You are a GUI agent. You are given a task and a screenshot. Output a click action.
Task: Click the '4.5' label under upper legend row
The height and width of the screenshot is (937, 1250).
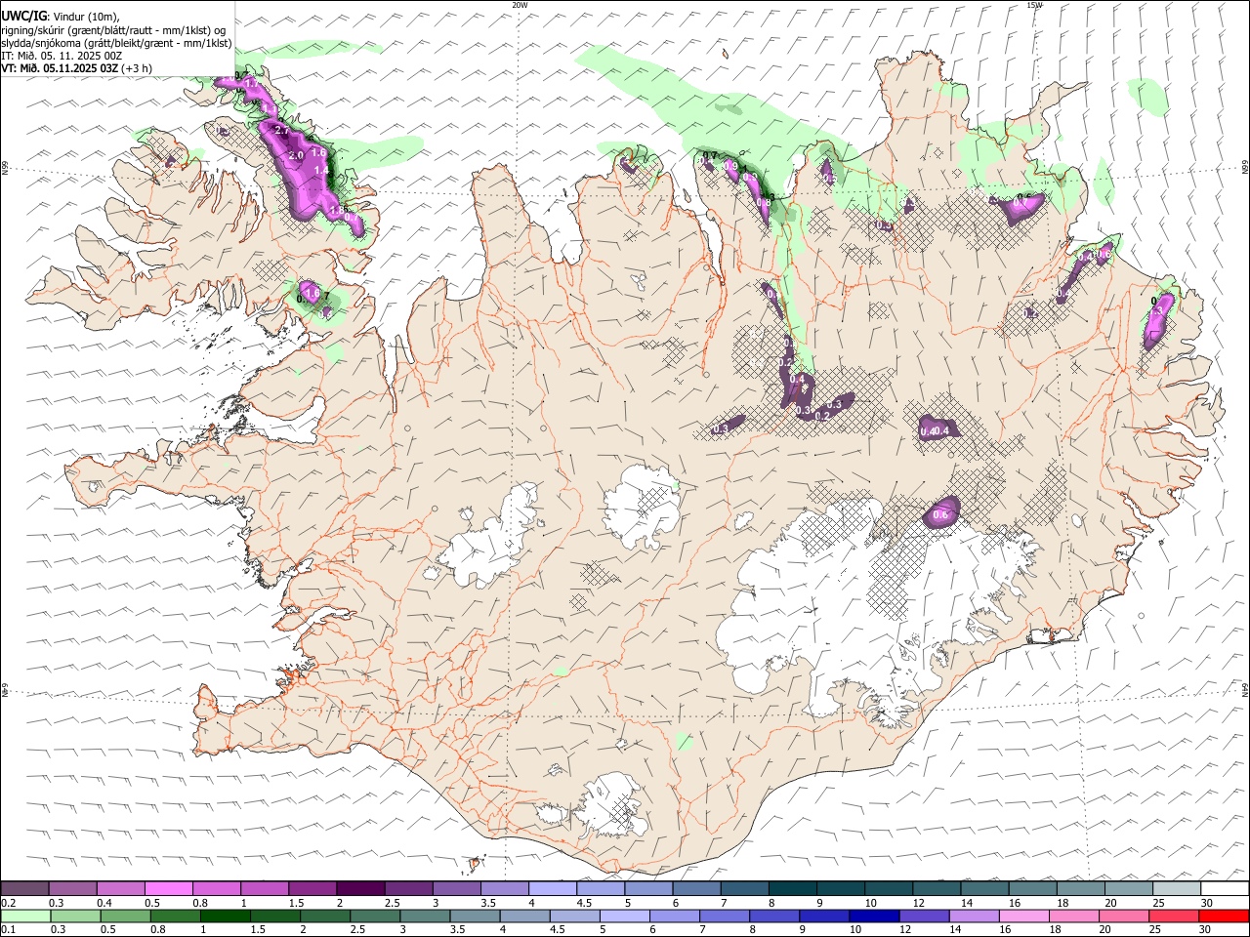pyautogui.click(x=584, y=903)
